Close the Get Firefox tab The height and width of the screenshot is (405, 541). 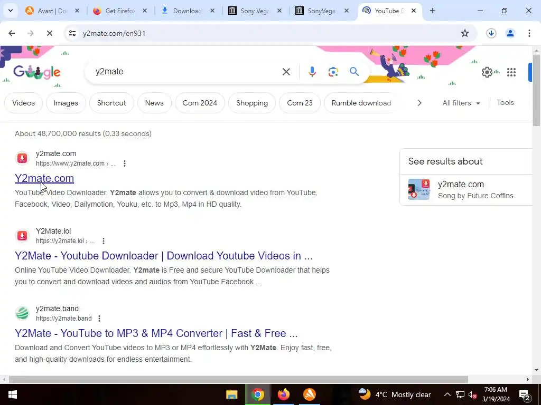coord(145,11)
